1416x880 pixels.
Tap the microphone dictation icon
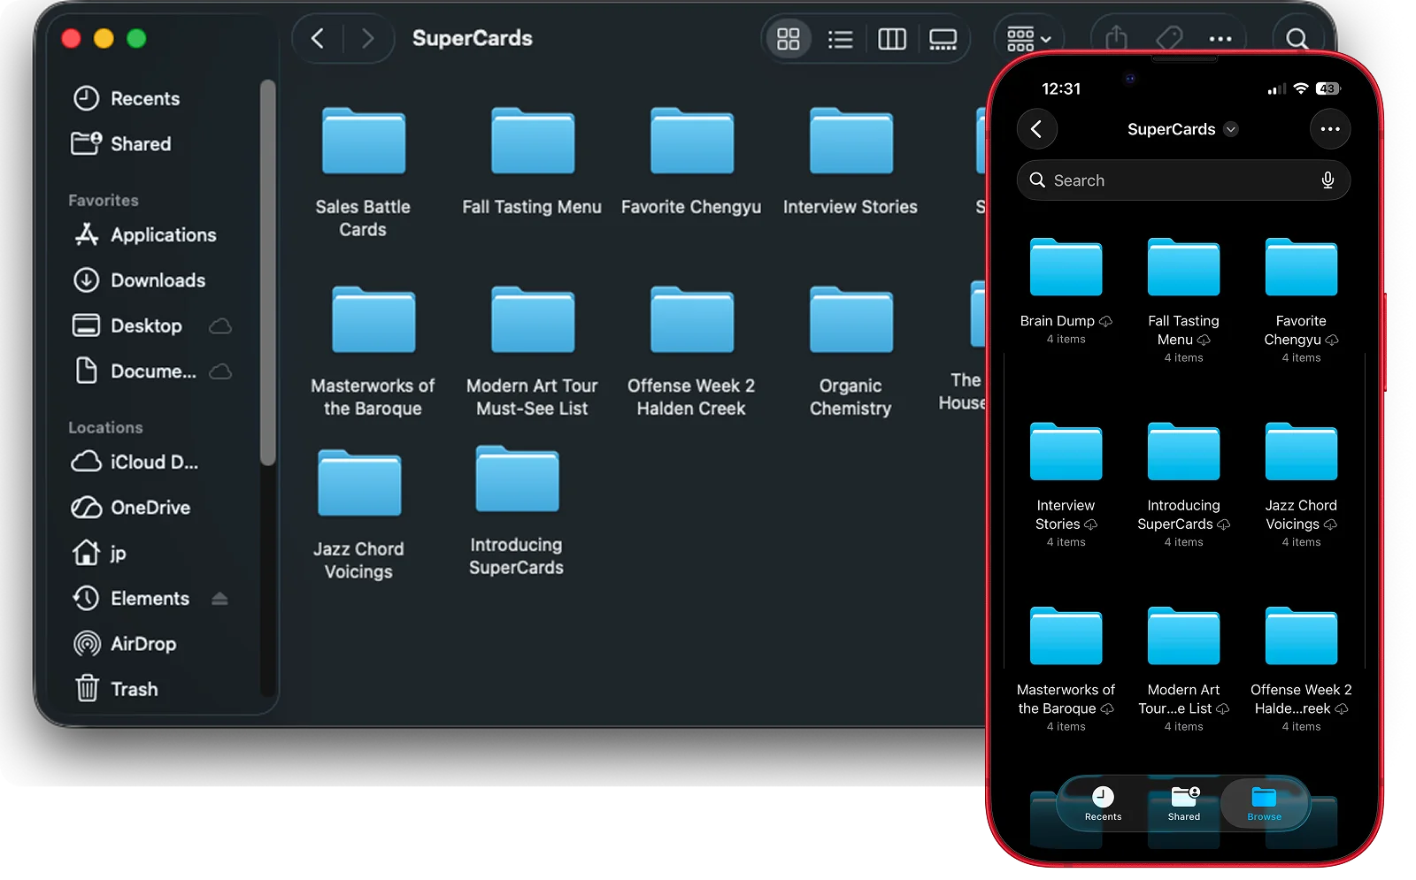(x=1327, y=180)
